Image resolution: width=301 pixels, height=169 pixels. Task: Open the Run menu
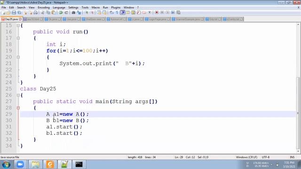click(105, 8)
